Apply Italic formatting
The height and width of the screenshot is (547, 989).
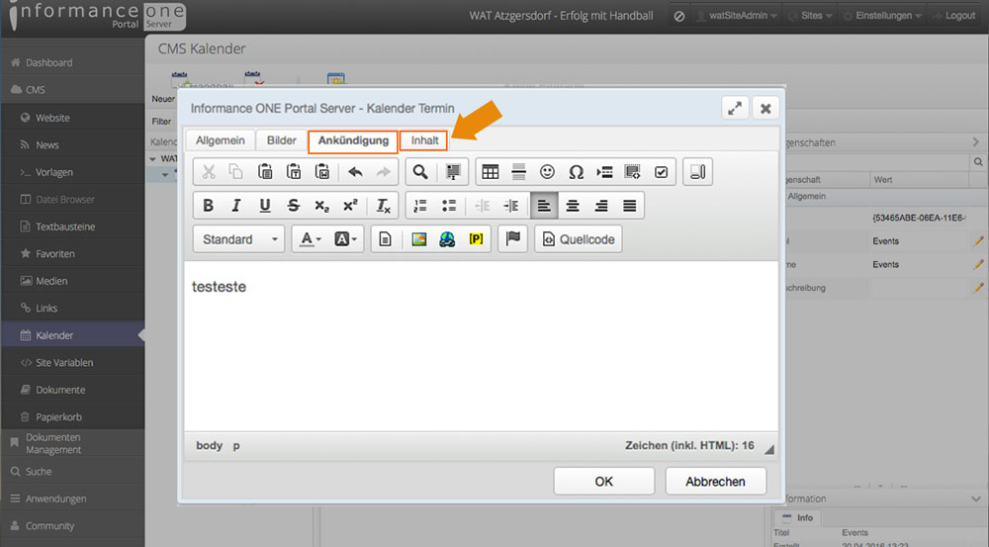coord(236,206)
